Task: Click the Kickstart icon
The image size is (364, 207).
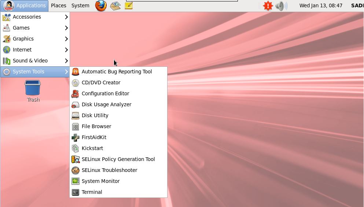Action: 76,148
